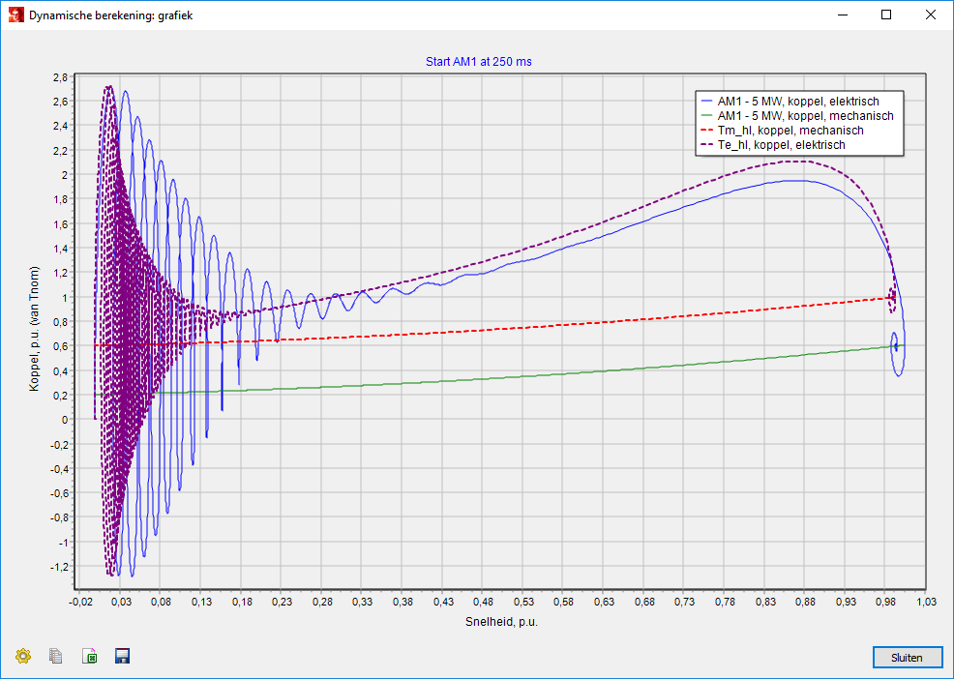This screenshot has height=679, width=954.
Task: Click the green line swatch for AM1 mechanisch
Action: coord(705,116)
